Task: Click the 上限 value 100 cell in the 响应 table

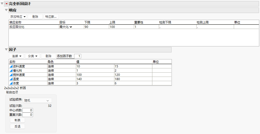Action: point(121,27)
